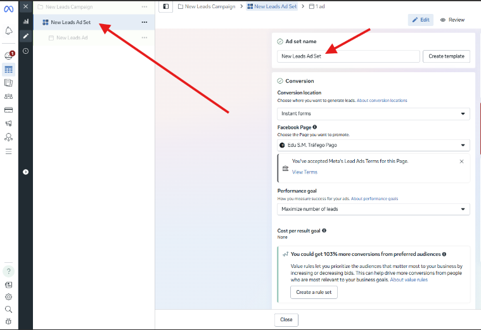
Task: Click the clock history icon
Action: (25, 51)
